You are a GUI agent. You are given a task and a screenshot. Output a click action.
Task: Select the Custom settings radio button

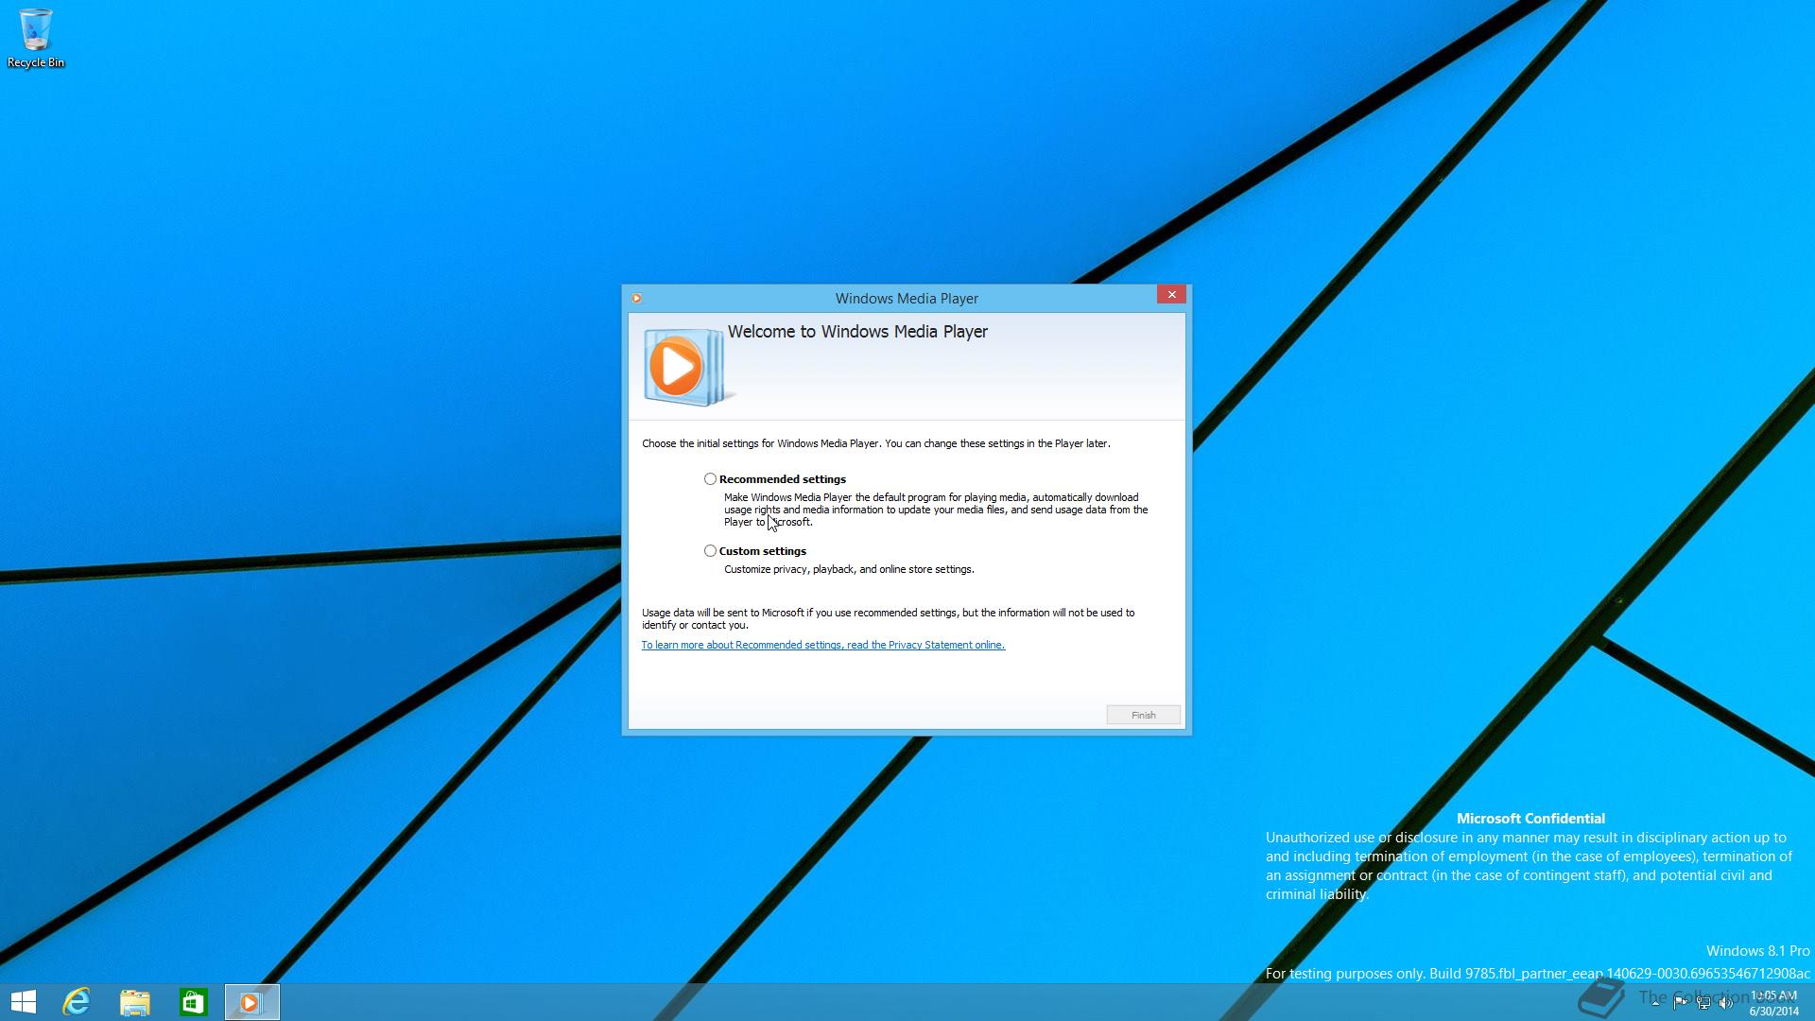tap(710, 551)
